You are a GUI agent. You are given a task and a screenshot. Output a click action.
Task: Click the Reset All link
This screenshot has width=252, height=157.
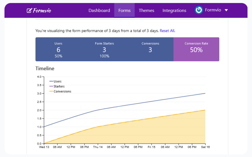coord(167,31)
